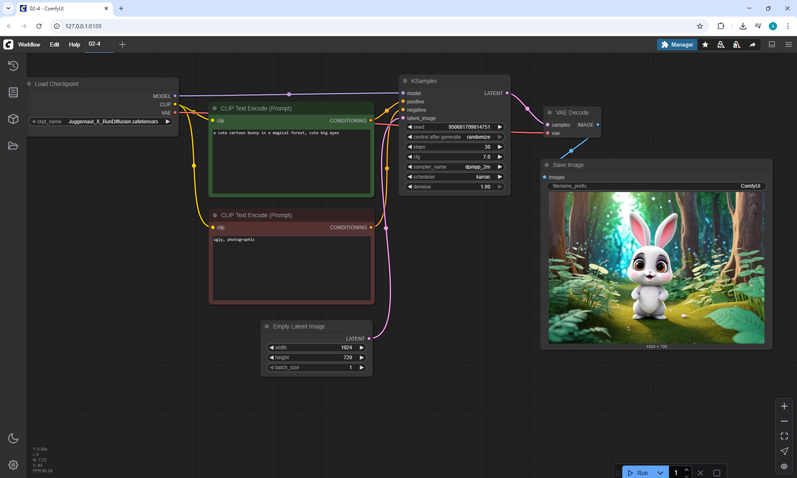Open the node library sidebar icon
The image size is (797, 478).
click(13, 92)
